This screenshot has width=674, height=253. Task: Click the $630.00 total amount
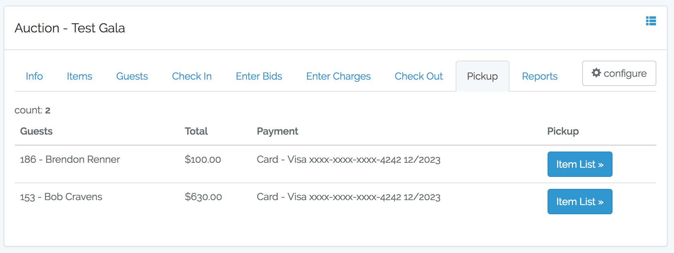[x=203, y=197]
